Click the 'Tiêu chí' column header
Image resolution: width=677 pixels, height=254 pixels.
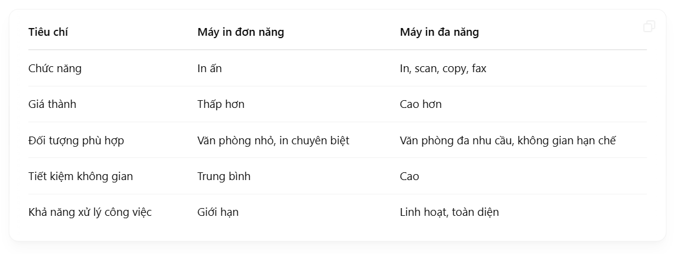48,32
